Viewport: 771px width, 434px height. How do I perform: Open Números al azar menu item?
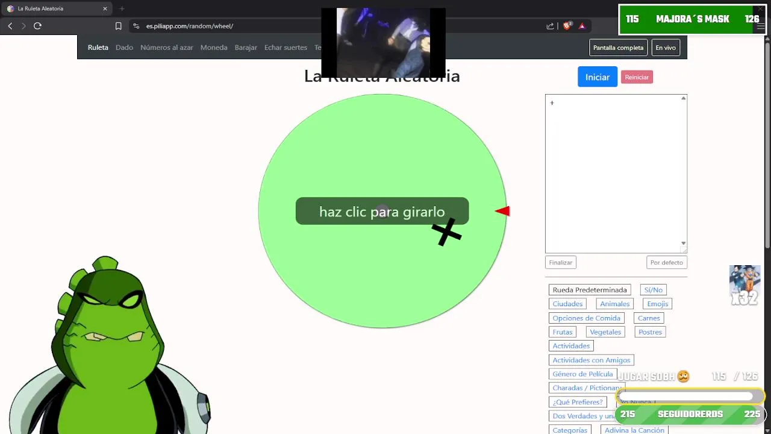click(x=167, y=48)
